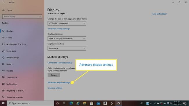This screenshot has width=189, height=106.
Task: Open Microsoft Store from the taskbar
Action: pyautogui.click(x=92, y=103)
